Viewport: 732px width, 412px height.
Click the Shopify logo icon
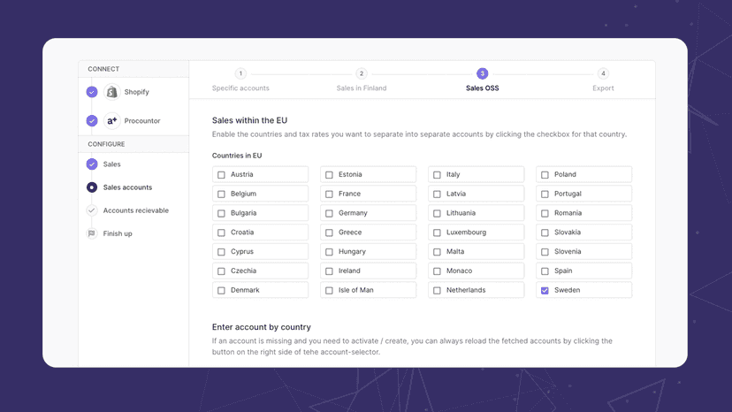(111, 92)
